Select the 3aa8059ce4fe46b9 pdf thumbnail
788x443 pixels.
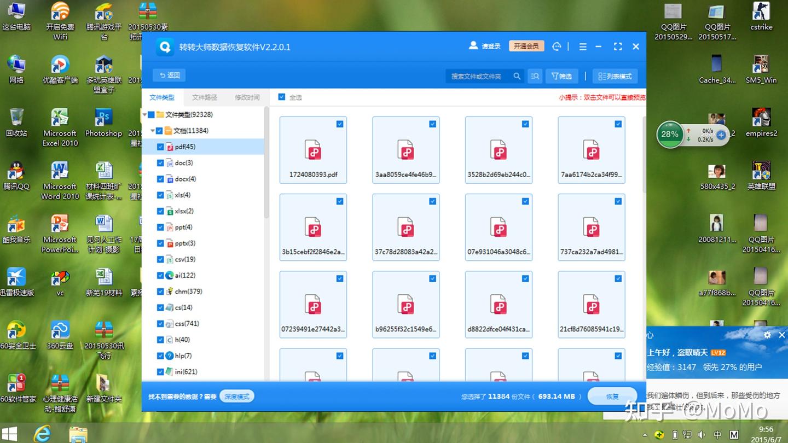click(406, 150)
